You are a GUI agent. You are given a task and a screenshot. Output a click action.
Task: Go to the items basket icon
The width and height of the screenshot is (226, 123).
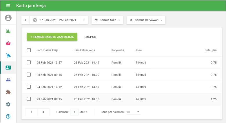pyautogui.click(x=8, y=43)
